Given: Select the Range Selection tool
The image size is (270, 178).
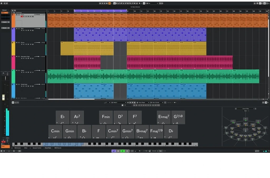Looking at the screenshot, I should [x=117, y=3].
